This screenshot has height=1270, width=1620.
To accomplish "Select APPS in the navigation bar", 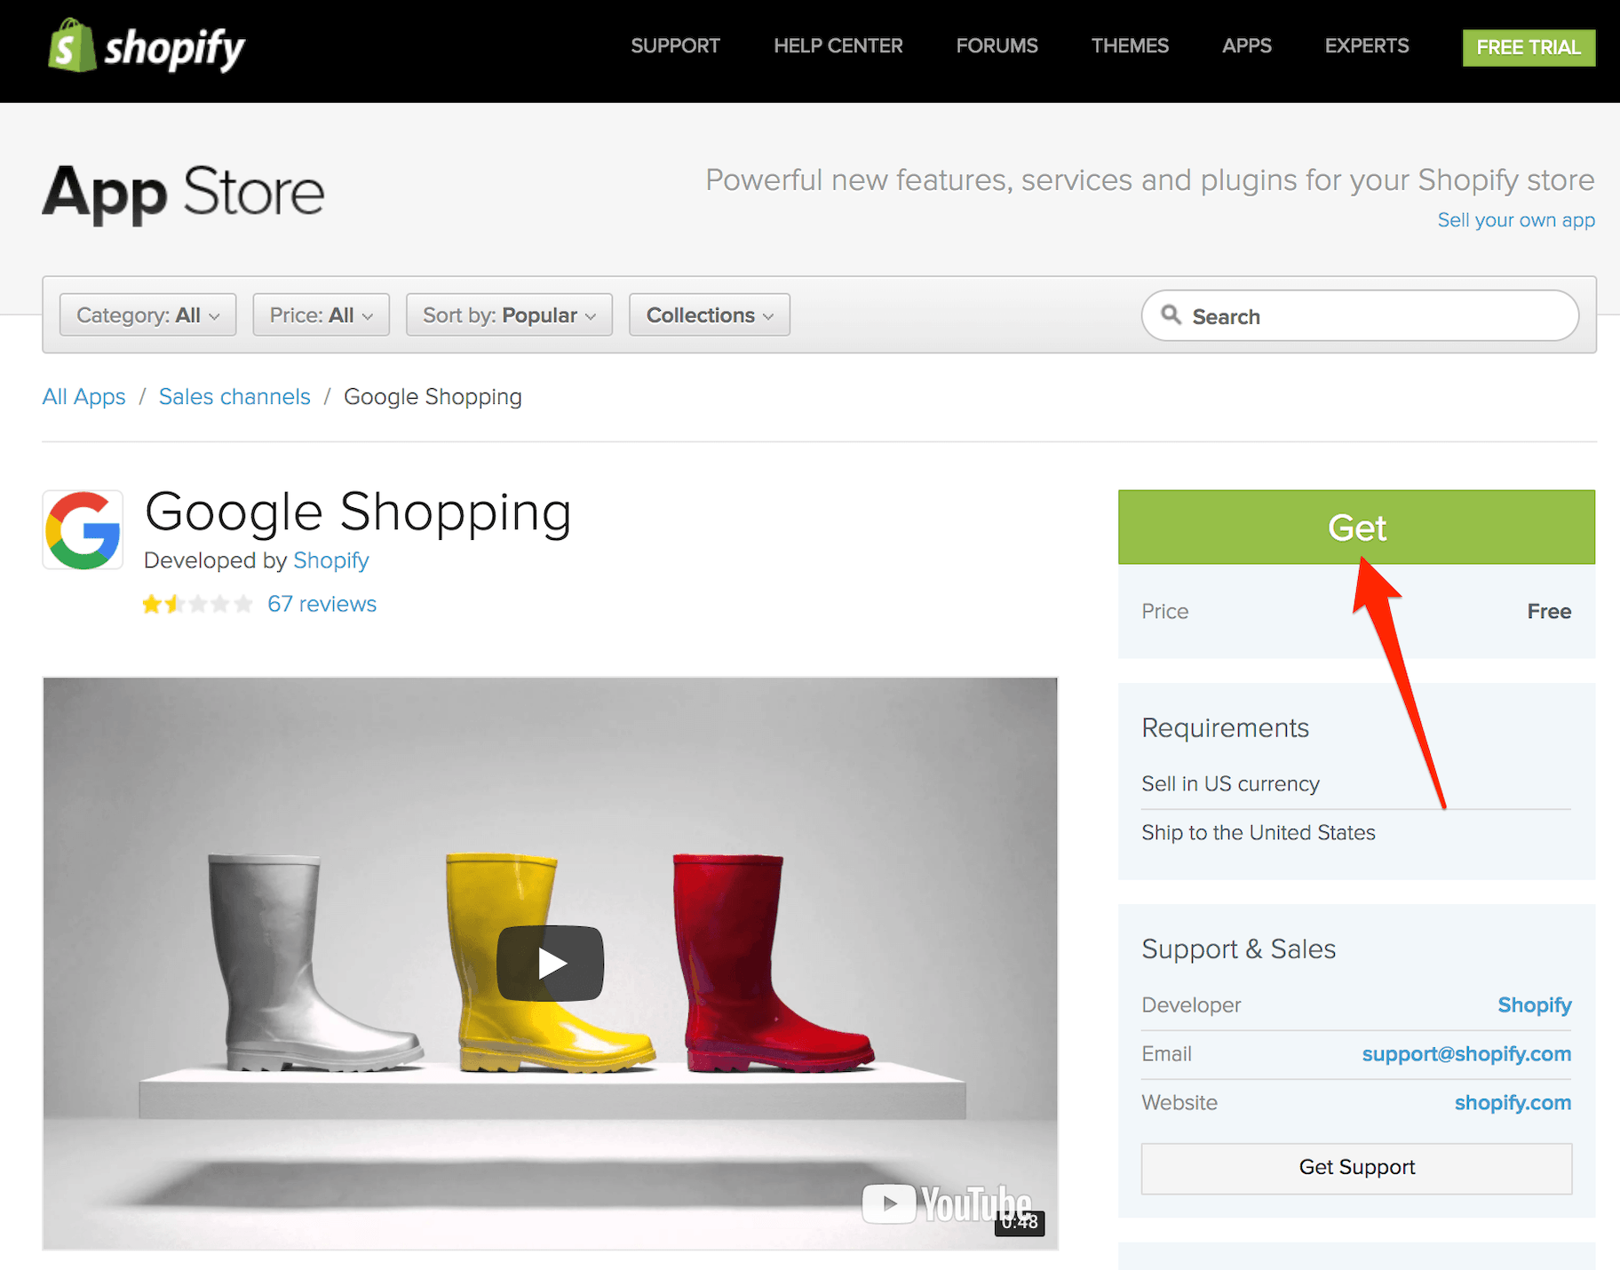I will (1247, 46).
